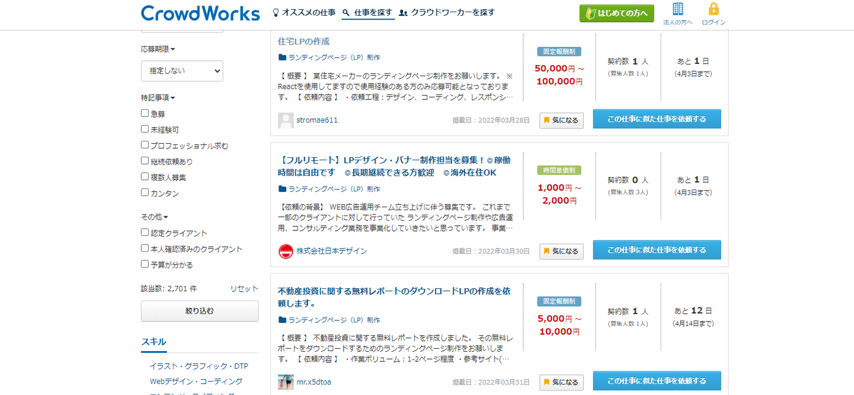Collapse the 特記事項 section

(158, 98)
